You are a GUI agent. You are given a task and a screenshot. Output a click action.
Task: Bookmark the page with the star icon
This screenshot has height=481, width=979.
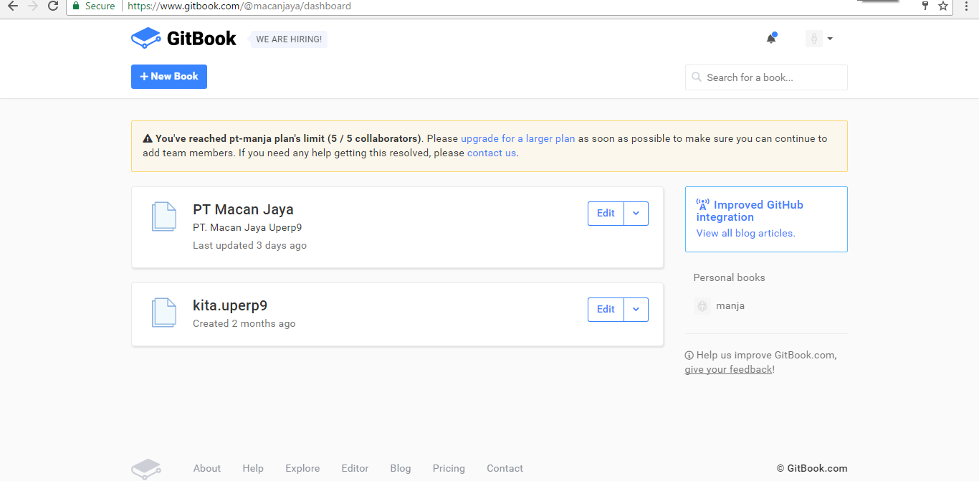click(x=943, y=6)
